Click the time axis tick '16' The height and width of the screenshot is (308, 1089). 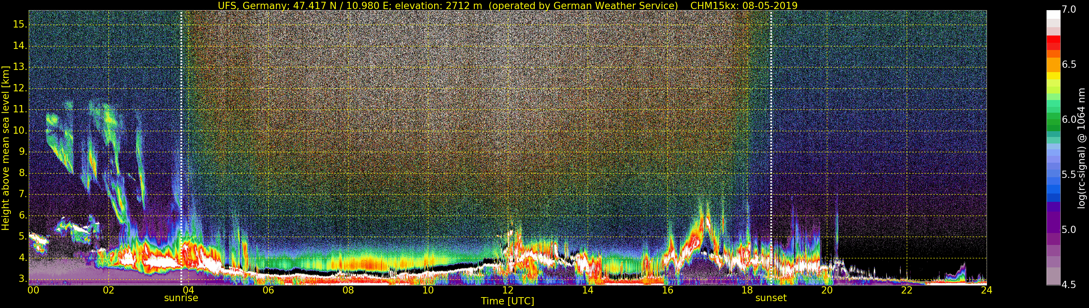point(668,290)
